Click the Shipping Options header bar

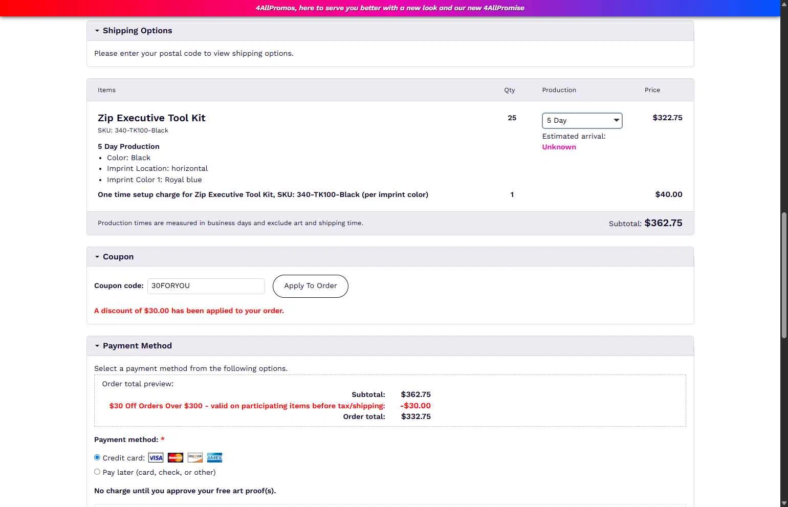tap(390, 31)
